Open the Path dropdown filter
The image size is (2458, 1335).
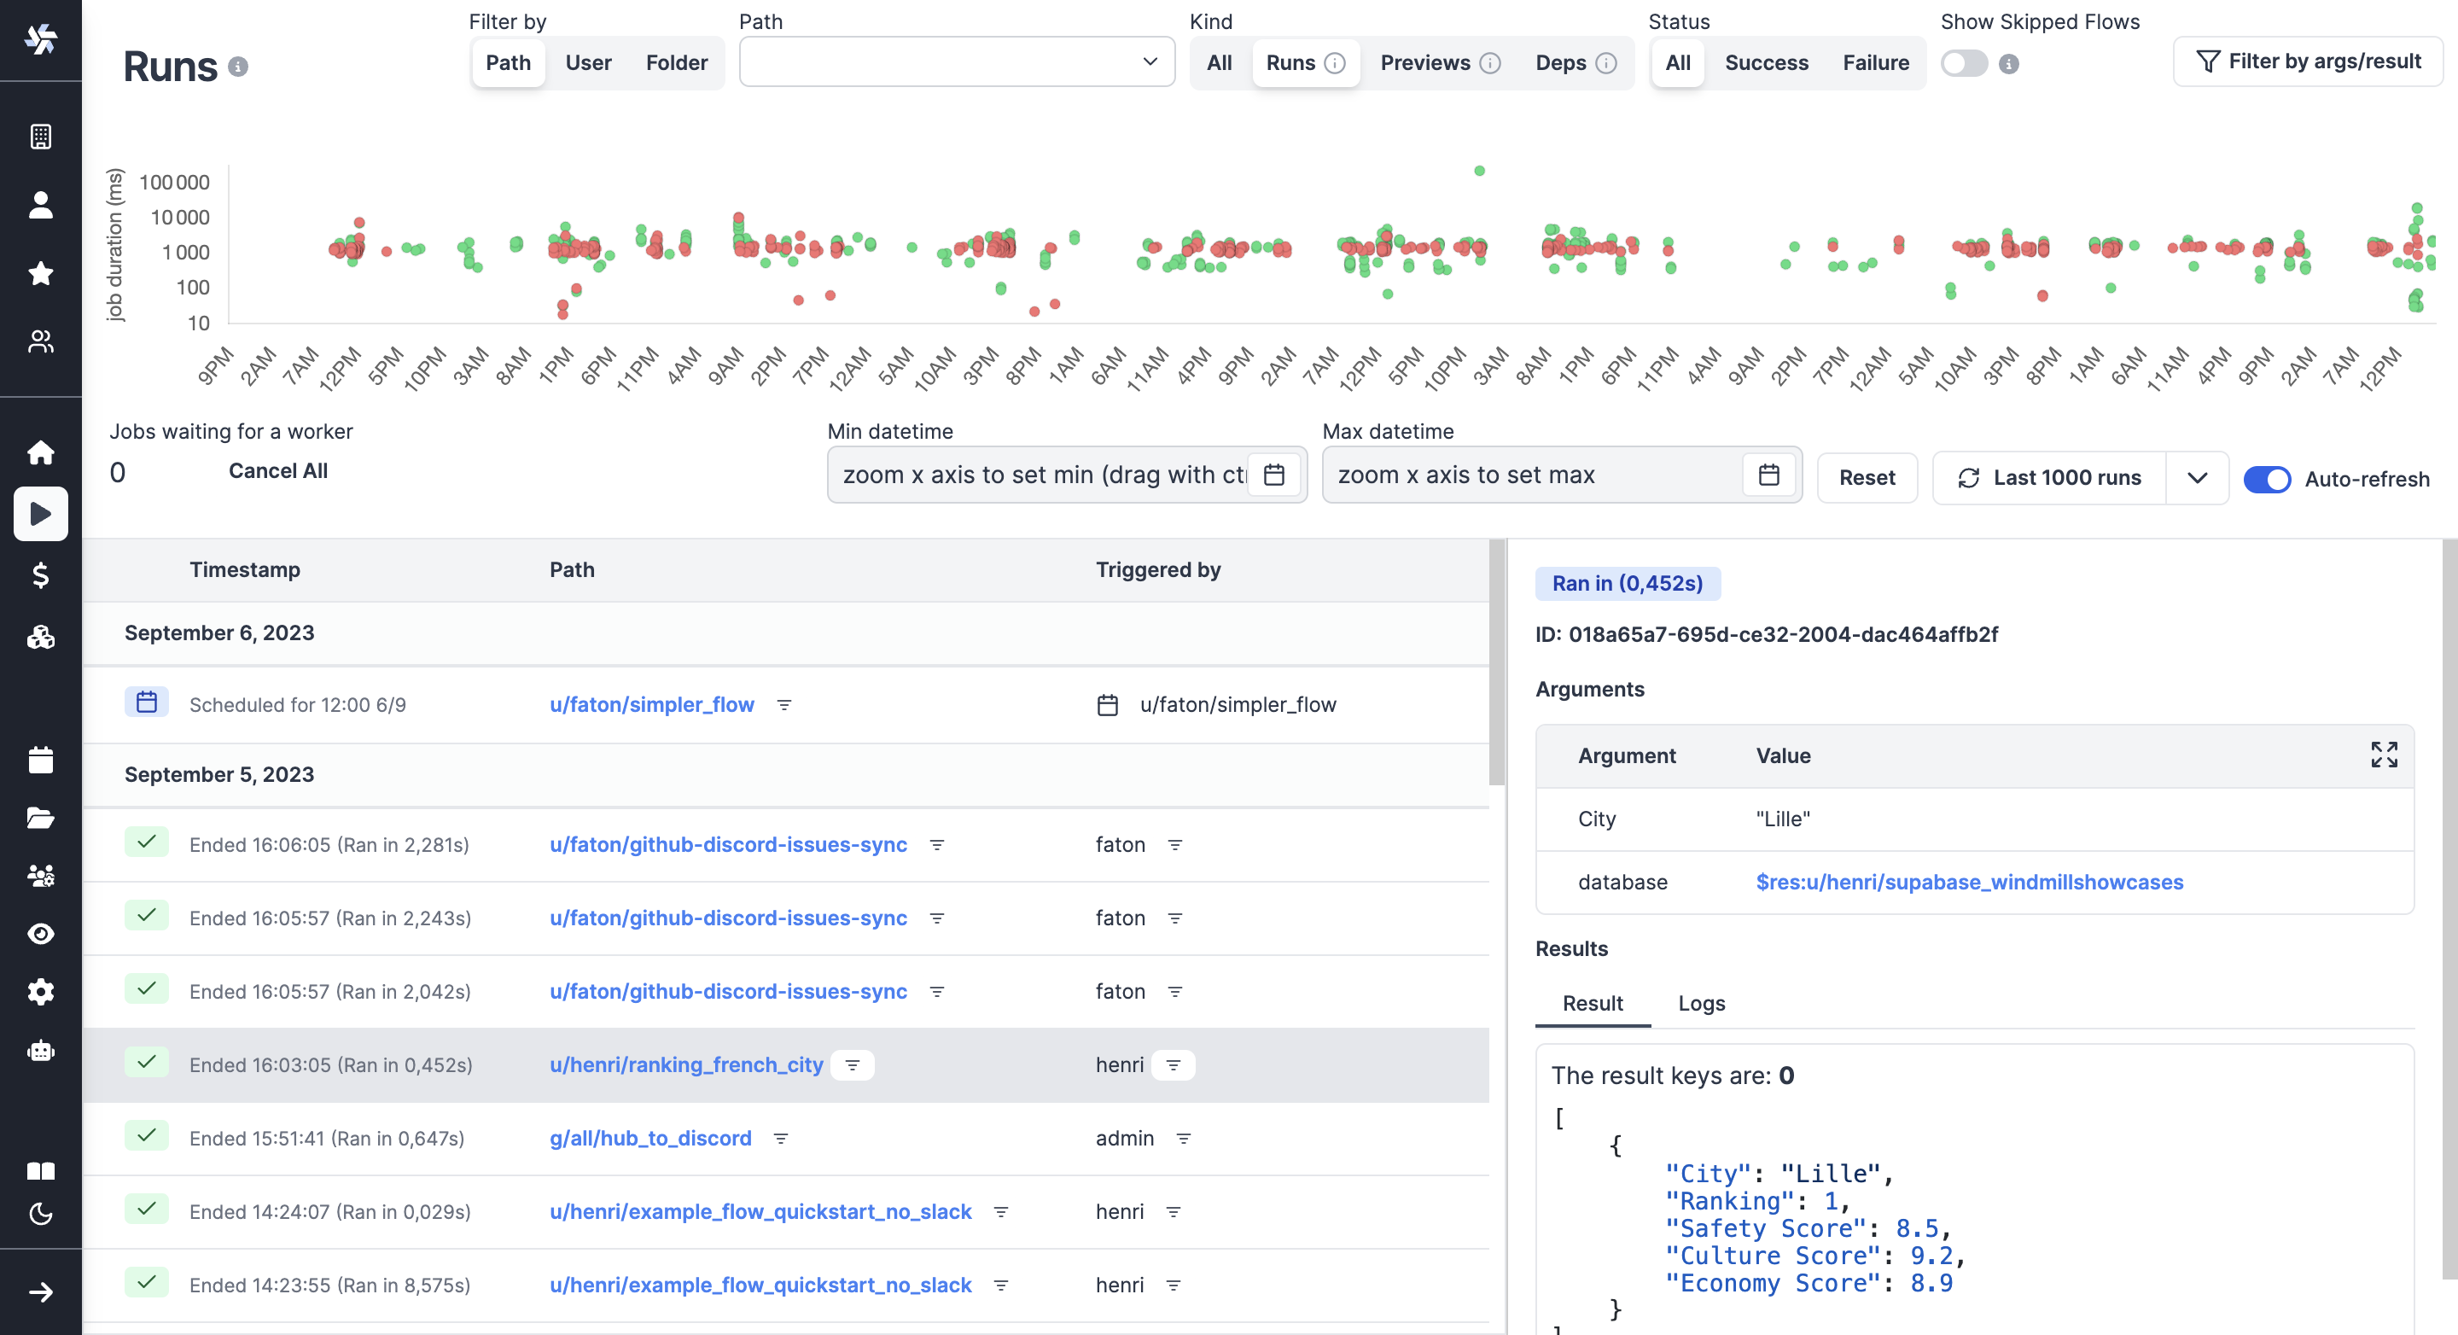pyautogui.click(x=956, y=61)
